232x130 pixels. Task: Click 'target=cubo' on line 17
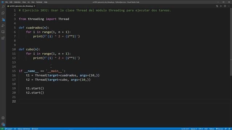click(x=57, y=79)
